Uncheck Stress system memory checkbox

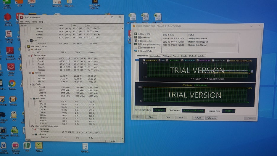click(x=139, y=44)
